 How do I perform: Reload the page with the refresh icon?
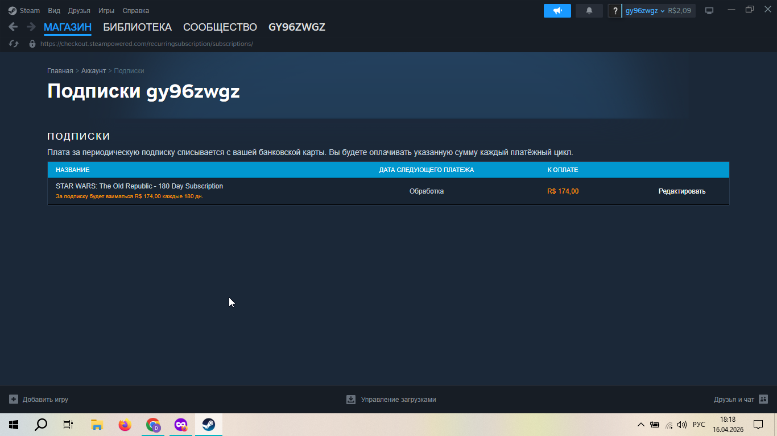click(14, 44)
